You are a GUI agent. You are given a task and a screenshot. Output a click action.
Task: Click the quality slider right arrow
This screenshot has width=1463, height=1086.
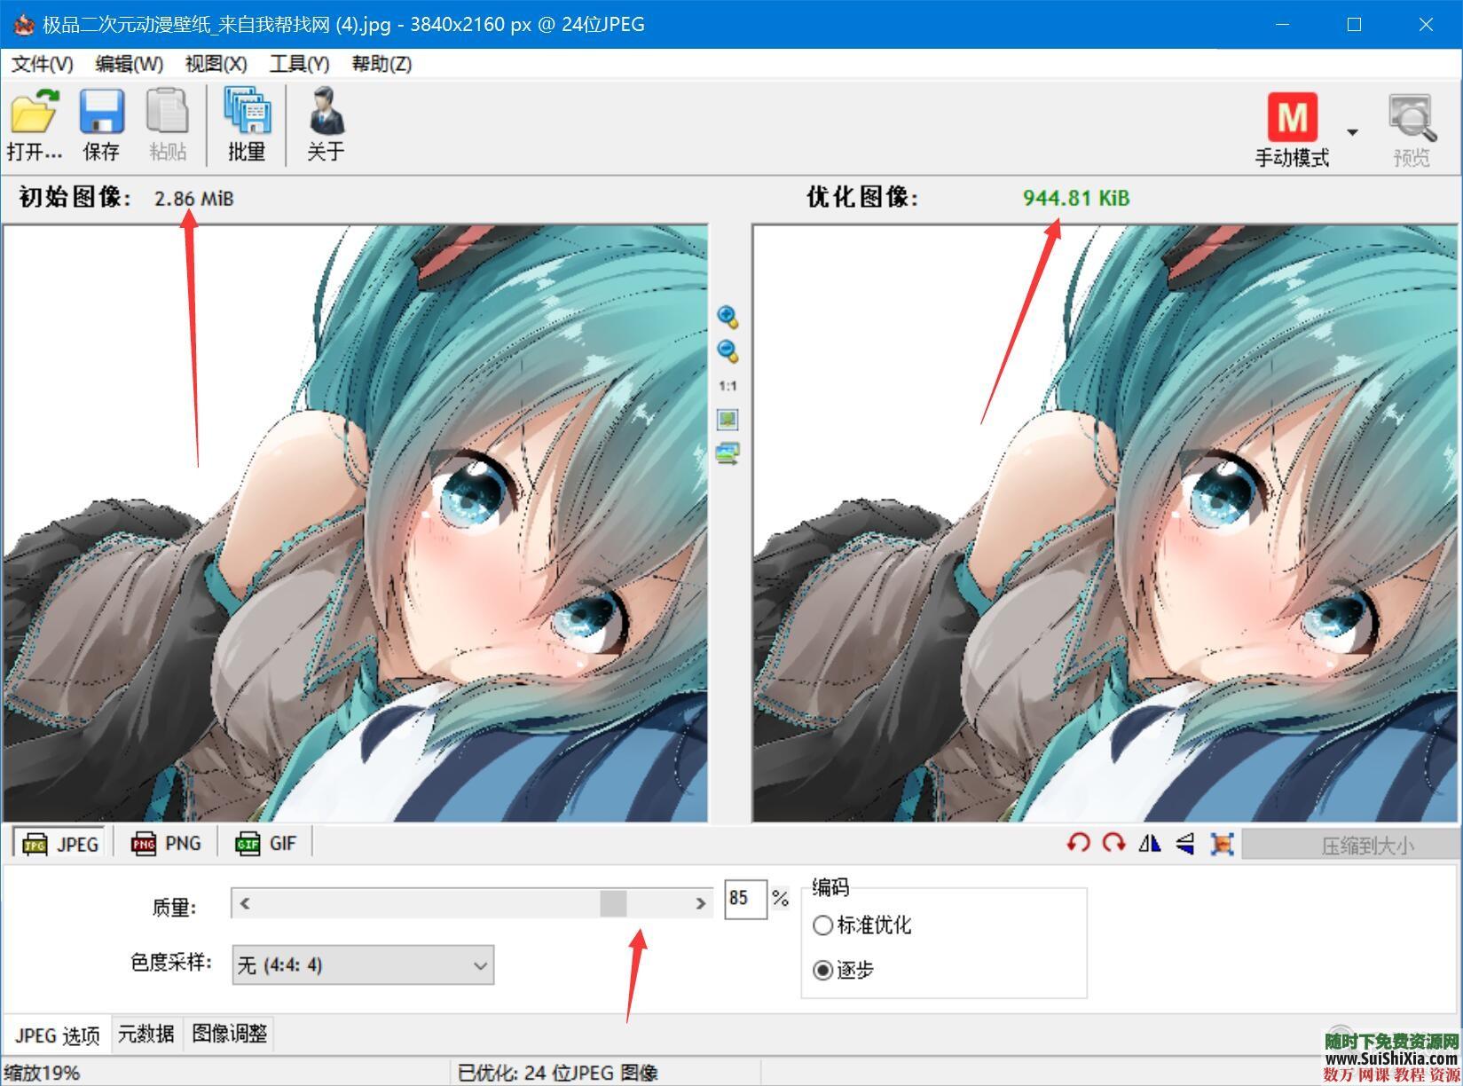[700, 903]
